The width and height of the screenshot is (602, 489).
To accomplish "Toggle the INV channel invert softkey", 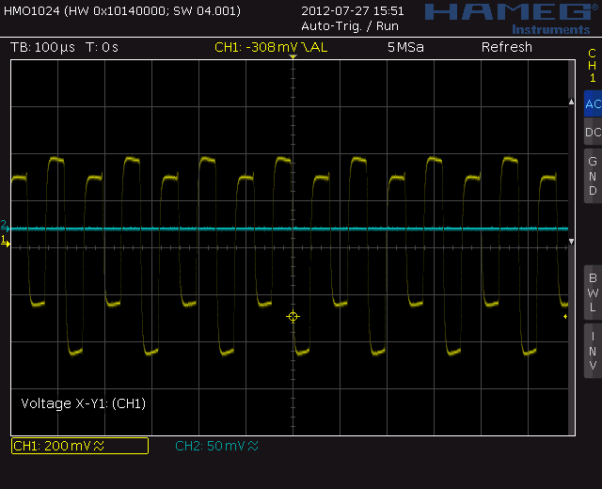I will tap(592, 351).
